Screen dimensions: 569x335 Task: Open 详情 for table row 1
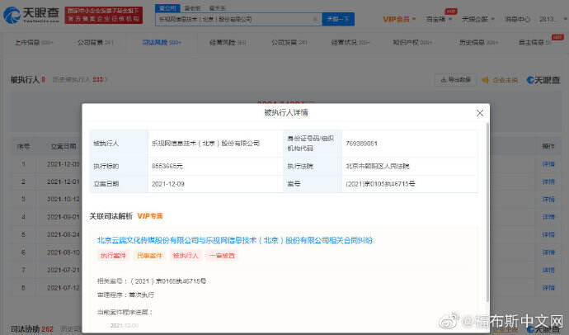548,164
